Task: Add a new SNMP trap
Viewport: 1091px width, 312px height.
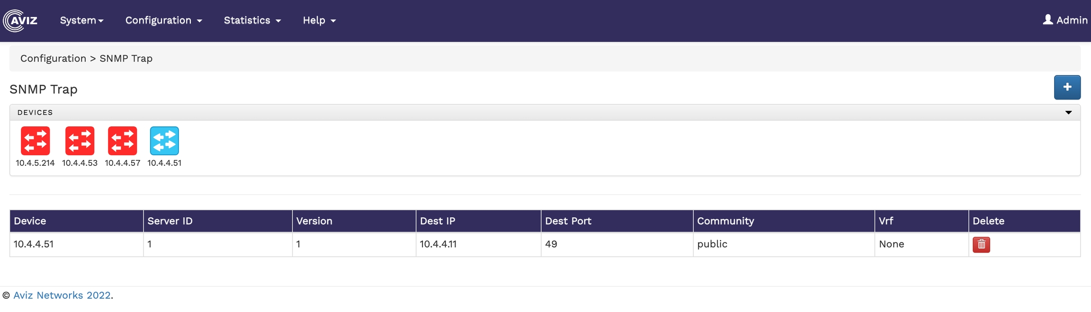Action: 1067,87
